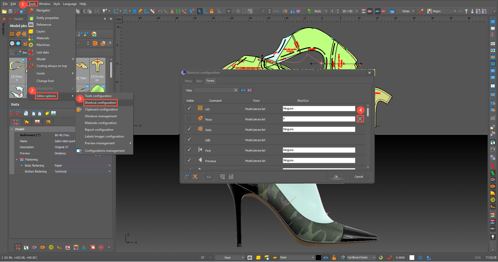Open the Bottom flattening Technical dropdown
This screenshot has width=498, height=262.
[109, 171]
